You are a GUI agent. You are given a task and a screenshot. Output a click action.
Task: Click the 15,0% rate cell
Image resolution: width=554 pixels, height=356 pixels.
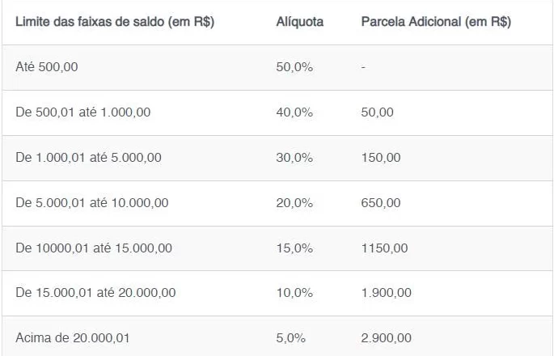click(x=294, y=248)
